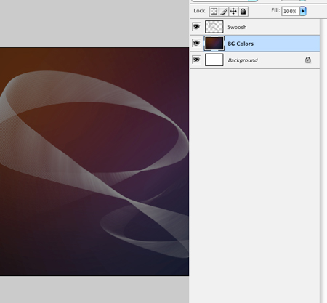The image size is (327, 303).
Task: Click the lock position move icon
Action: coord(233,11)
